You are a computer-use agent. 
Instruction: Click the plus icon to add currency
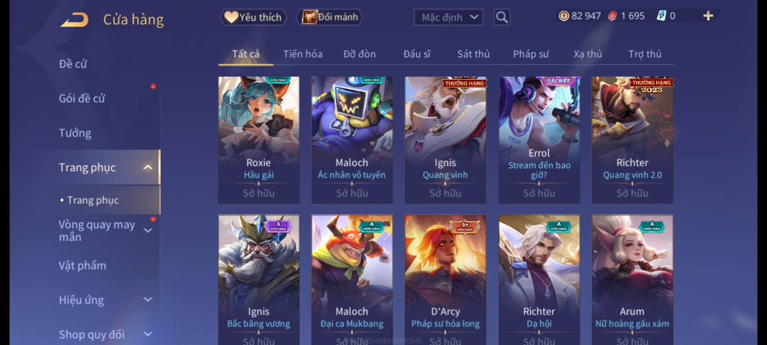pos(708,16)
